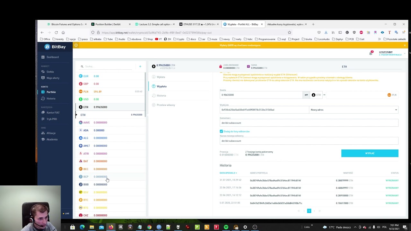Open the Nowy adres dropdown
The width and height of the screenshot is (411, 231).
click(354, 110)
